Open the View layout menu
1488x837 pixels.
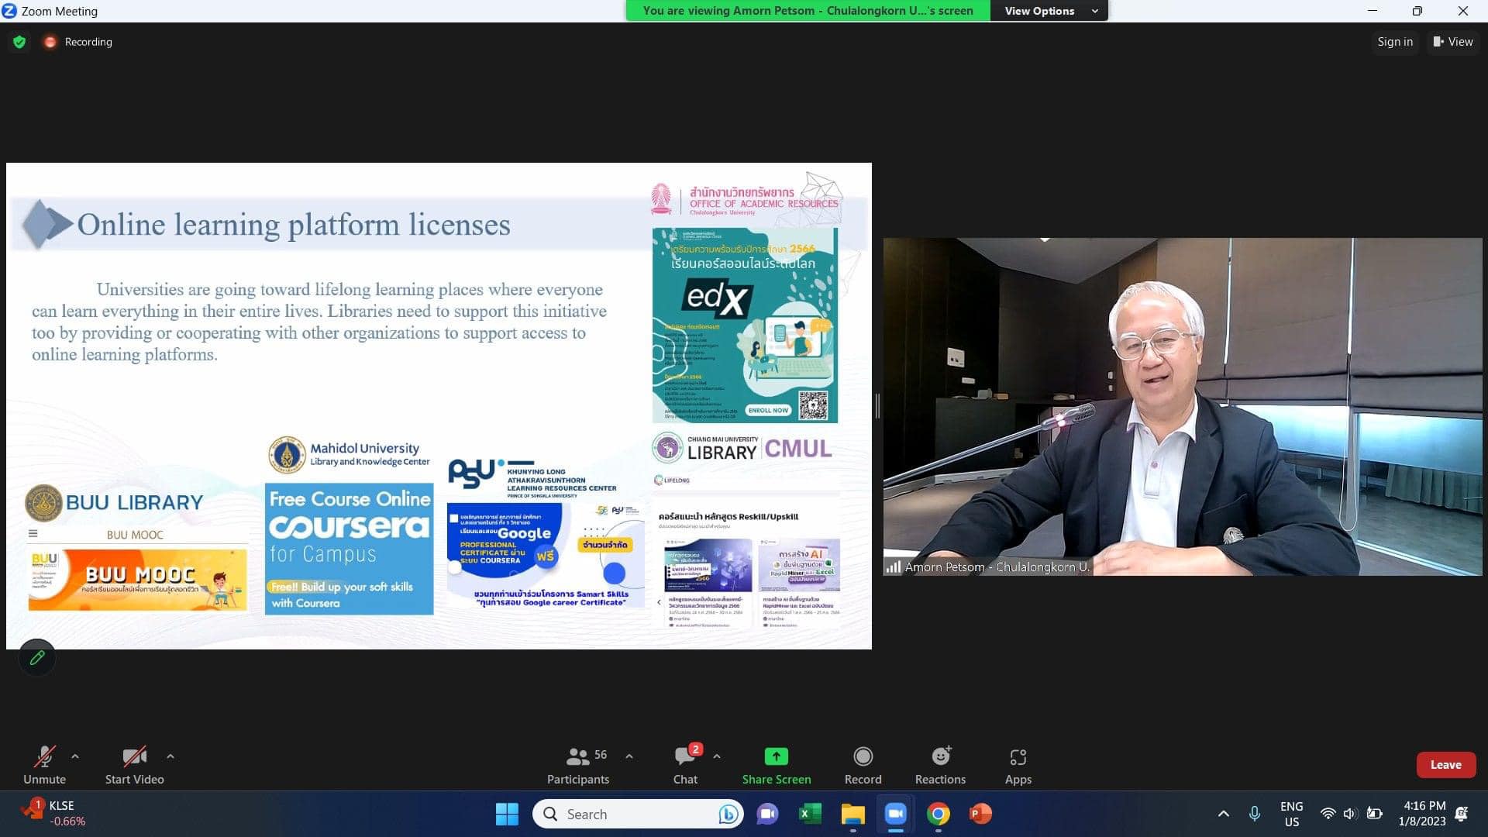pyautogui.click(x=1453, y=42)
